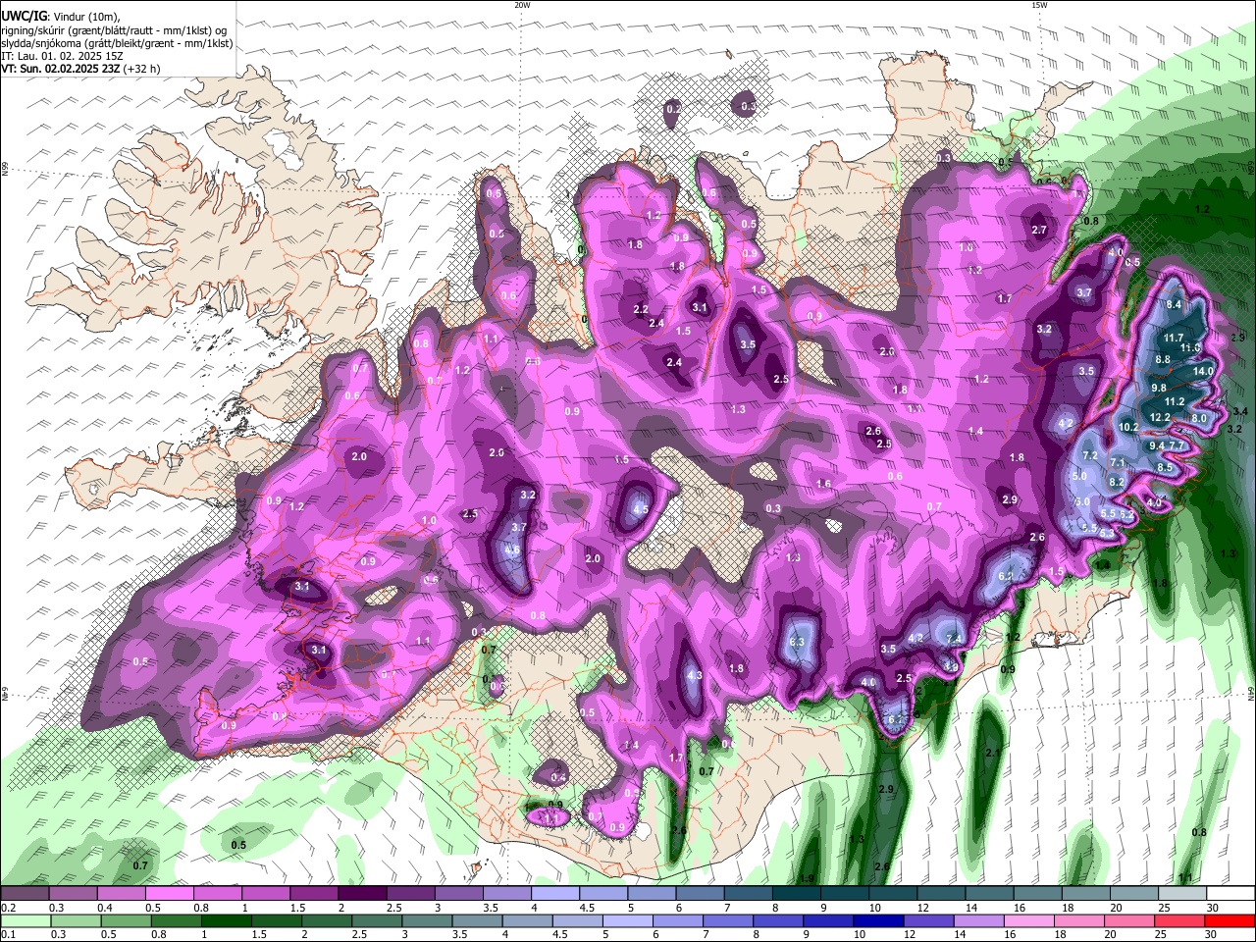This screenshot has width=1256, height=942.
Task: Click the light pink swatch above 16 in lower legend
Action: [x=1029, y=921]
